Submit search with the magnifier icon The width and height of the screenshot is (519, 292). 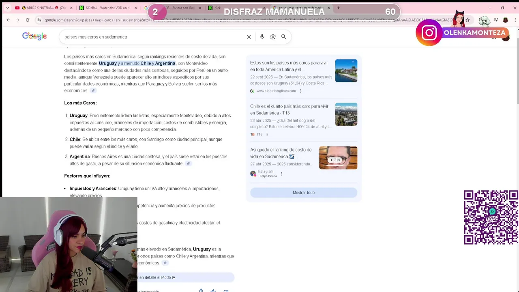(x=284, y=37)
